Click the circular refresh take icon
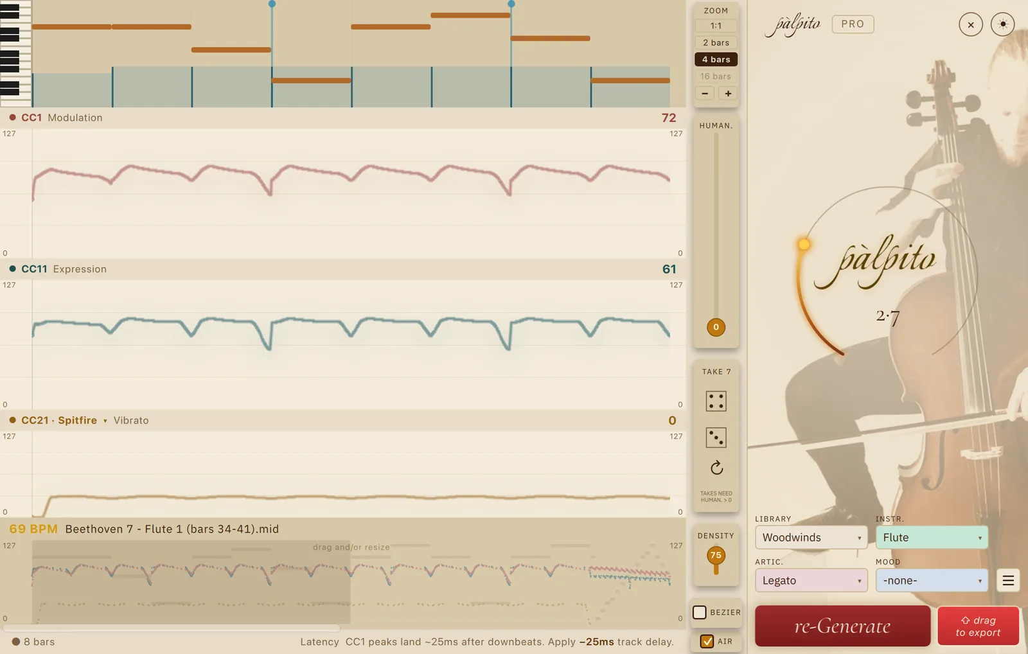This screenshot has width=1028, height=654. tap(716, 468)
